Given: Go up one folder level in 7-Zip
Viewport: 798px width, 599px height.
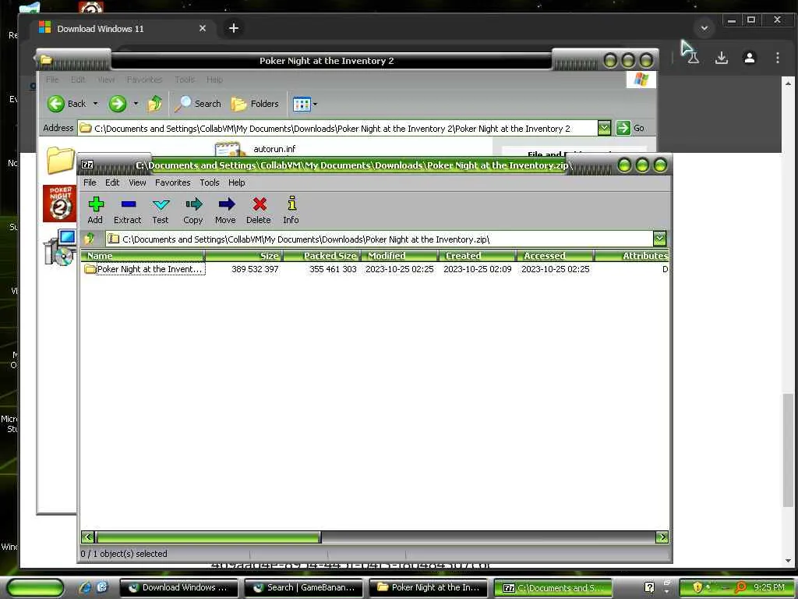Looking at the screenshot, I should (90, 239).
